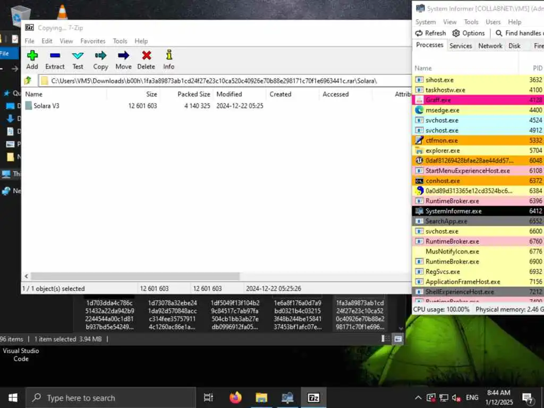The width and height of the screenshot is (544, 408).
Task: Open Help menu in System Informer
Action: [514, 22]
